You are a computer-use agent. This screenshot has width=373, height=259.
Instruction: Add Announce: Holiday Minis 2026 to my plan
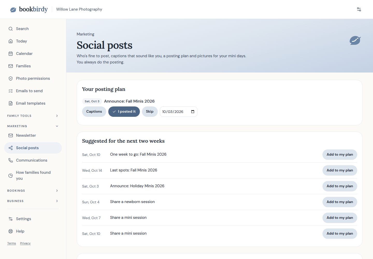[340, 186]
